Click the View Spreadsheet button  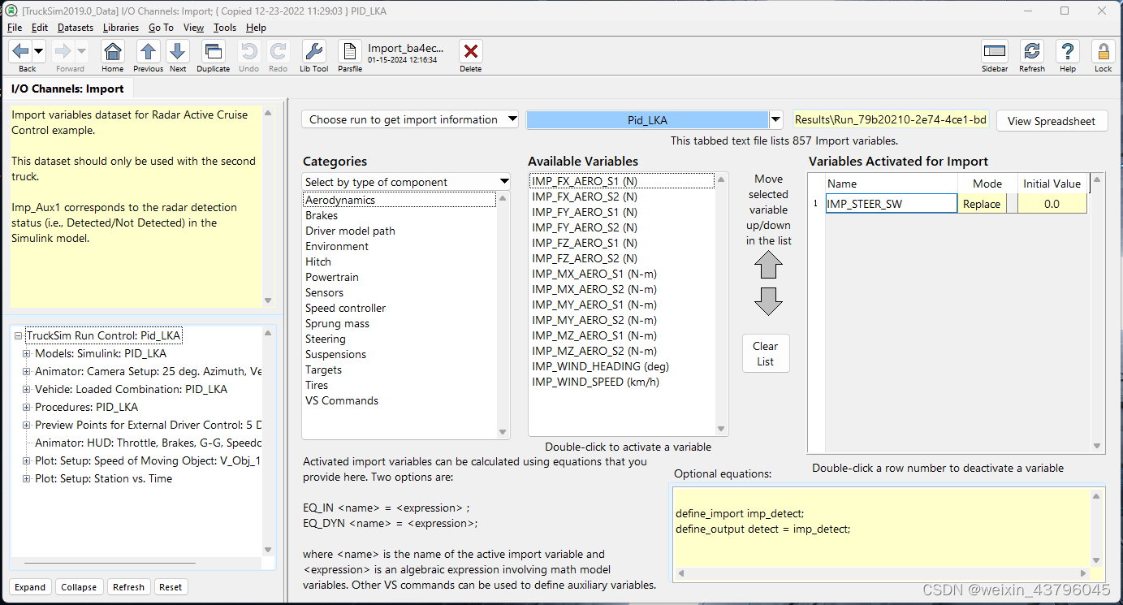tap(1052, 120)
